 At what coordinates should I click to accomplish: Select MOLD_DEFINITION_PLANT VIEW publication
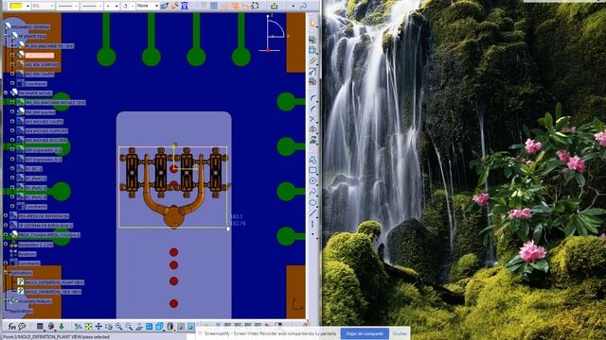coord(55,282)
